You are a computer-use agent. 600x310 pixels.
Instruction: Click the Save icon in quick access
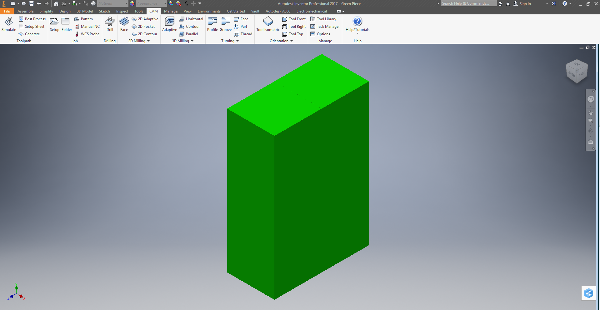(31, 3)
